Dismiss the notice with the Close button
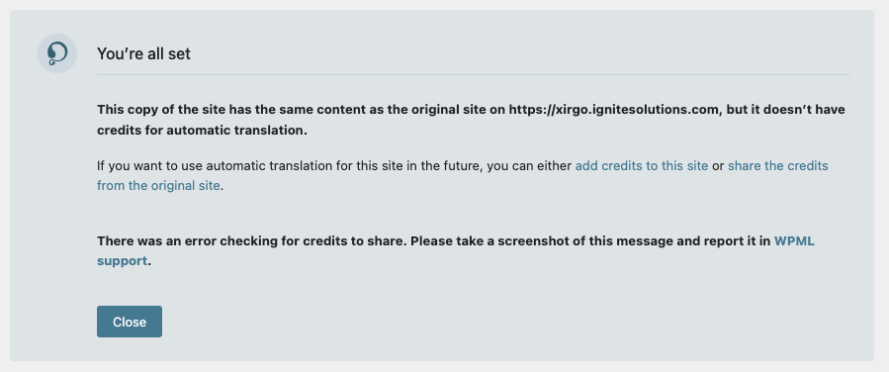The width and height of the screenshot is (889, 372). [x=130, y=322]
